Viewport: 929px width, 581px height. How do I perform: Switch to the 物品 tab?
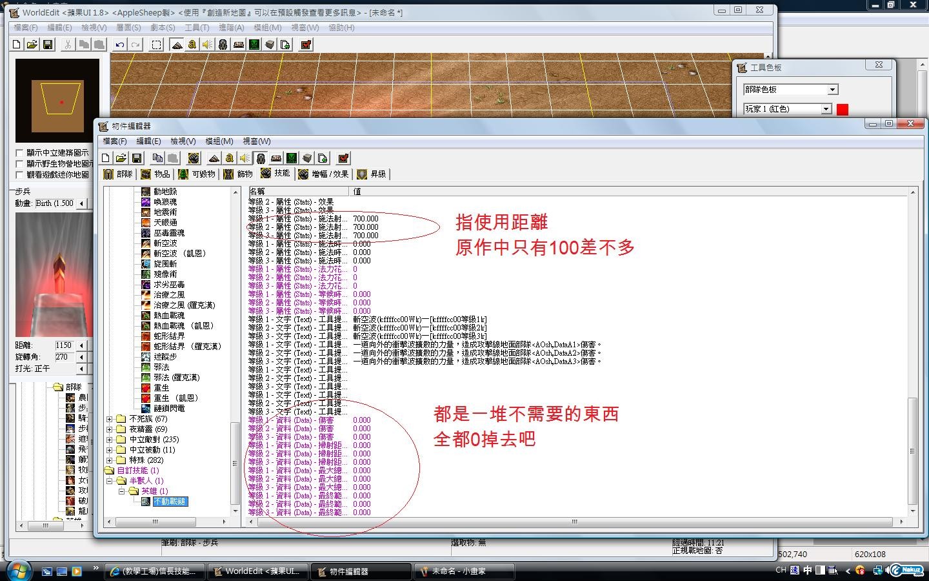click(155, 174)
